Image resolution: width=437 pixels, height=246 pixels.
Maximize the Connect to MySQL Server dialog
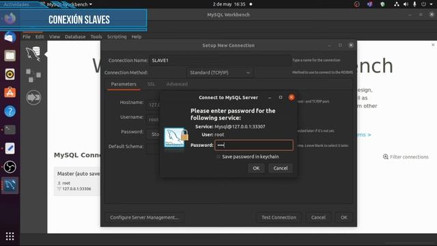[x=281, y=97]
